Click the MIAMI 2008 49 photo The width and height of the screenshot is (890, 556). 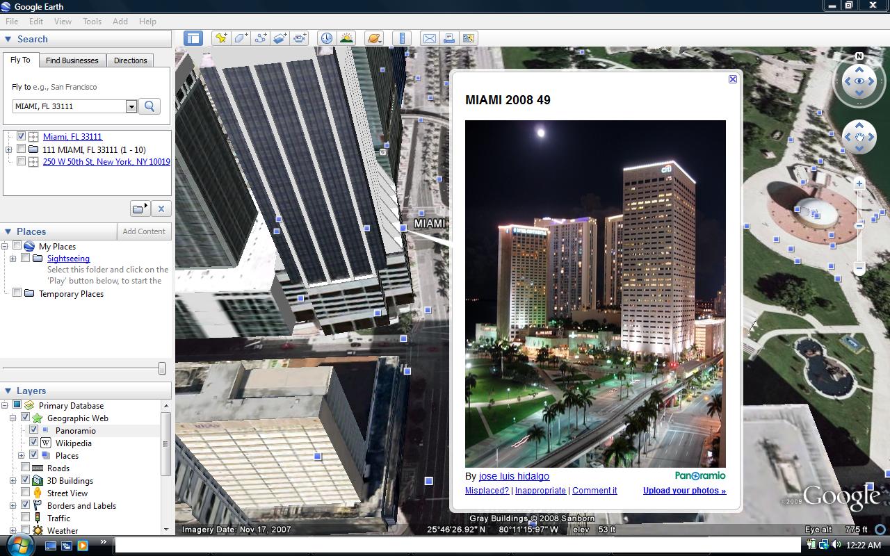pyautogui.click(x=595, y=294)
